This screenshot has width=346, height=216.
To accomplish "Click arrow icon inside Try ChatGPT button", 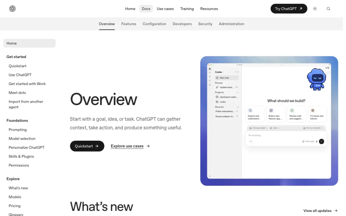I will click(301, 8).
